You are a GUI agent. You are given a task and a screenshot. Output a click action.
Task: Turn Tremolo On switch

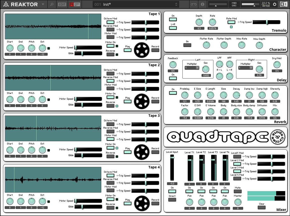click(x=173, y=19)
